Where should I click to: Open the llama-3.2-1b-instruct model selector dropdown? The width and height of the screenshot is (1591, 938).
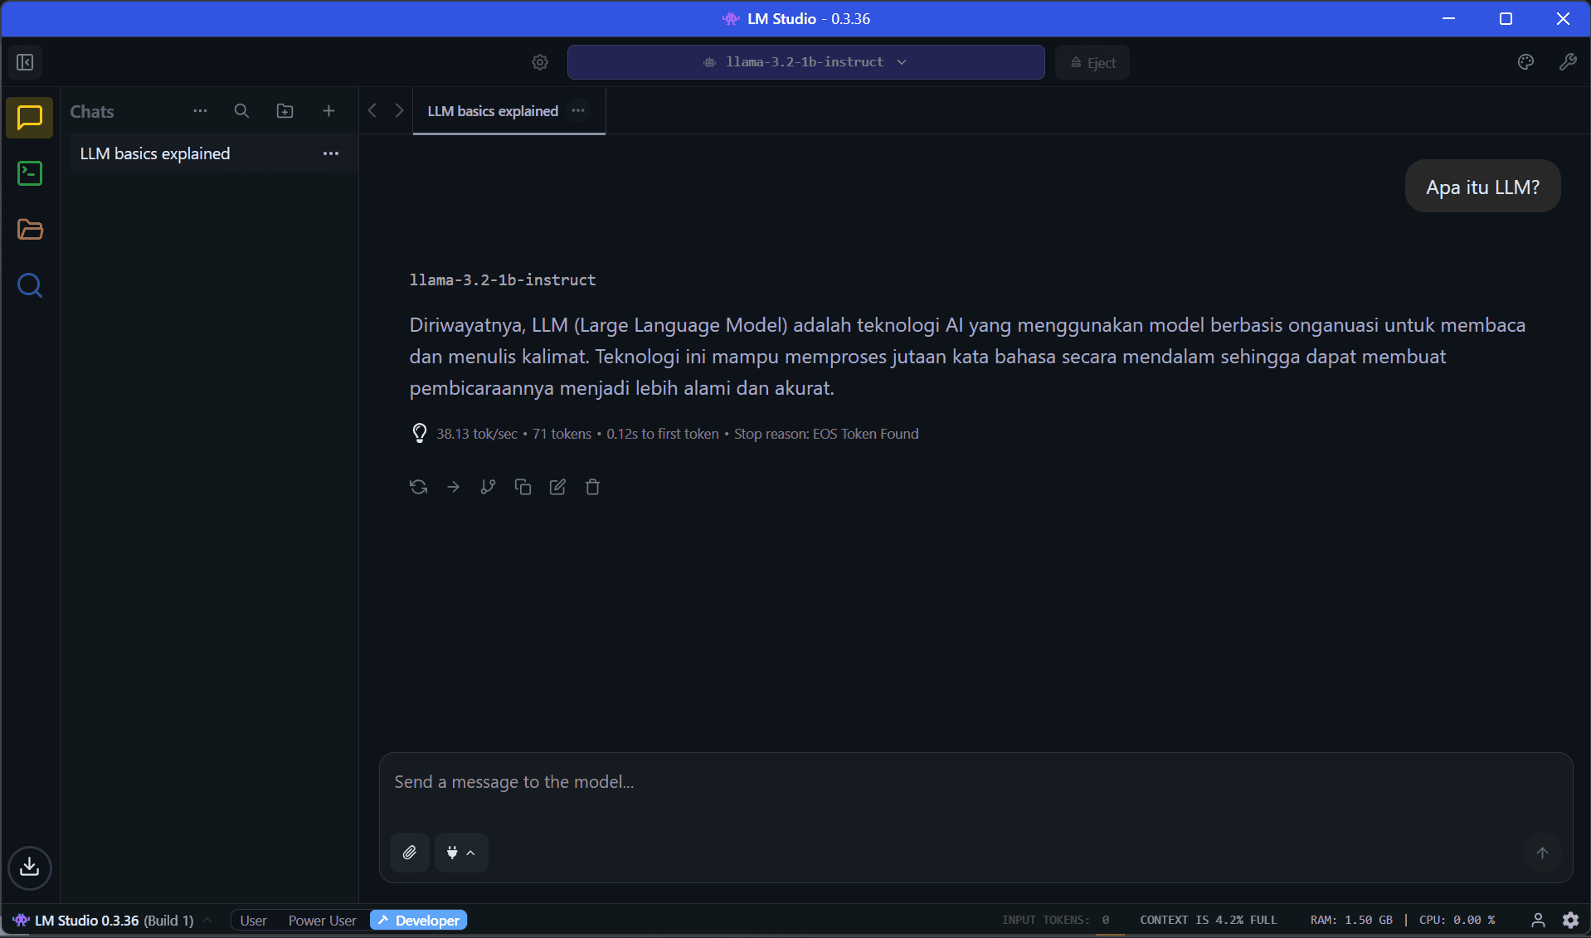point(805,62)
